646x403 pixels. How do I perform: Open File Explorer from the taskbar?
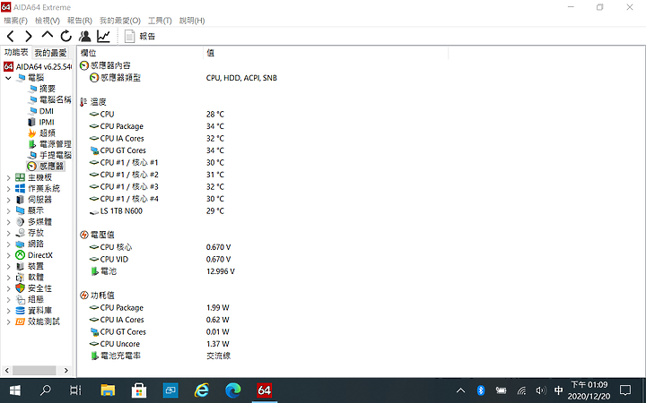[108, 390]
